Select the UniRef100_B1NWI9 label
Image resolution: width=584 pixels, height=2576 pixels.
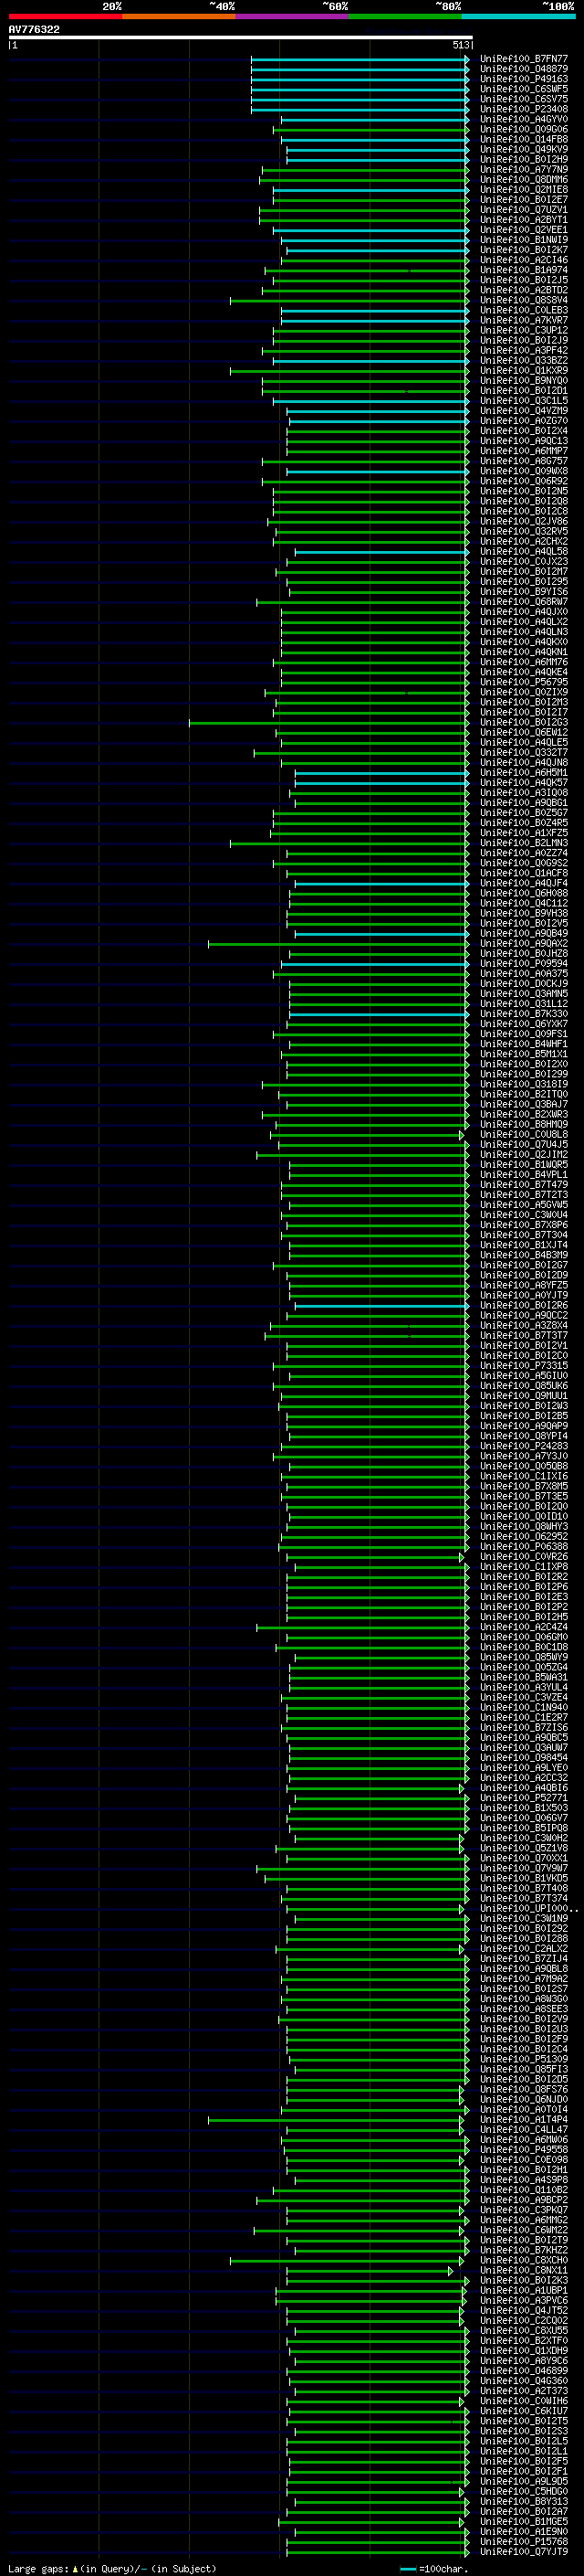524,240
